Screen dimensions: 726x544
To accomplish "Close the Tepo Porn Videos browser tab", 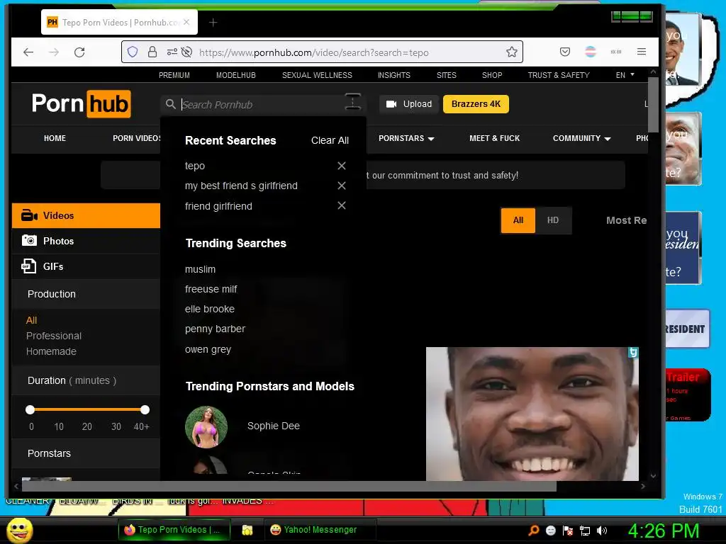I will (x=186, y=22).
